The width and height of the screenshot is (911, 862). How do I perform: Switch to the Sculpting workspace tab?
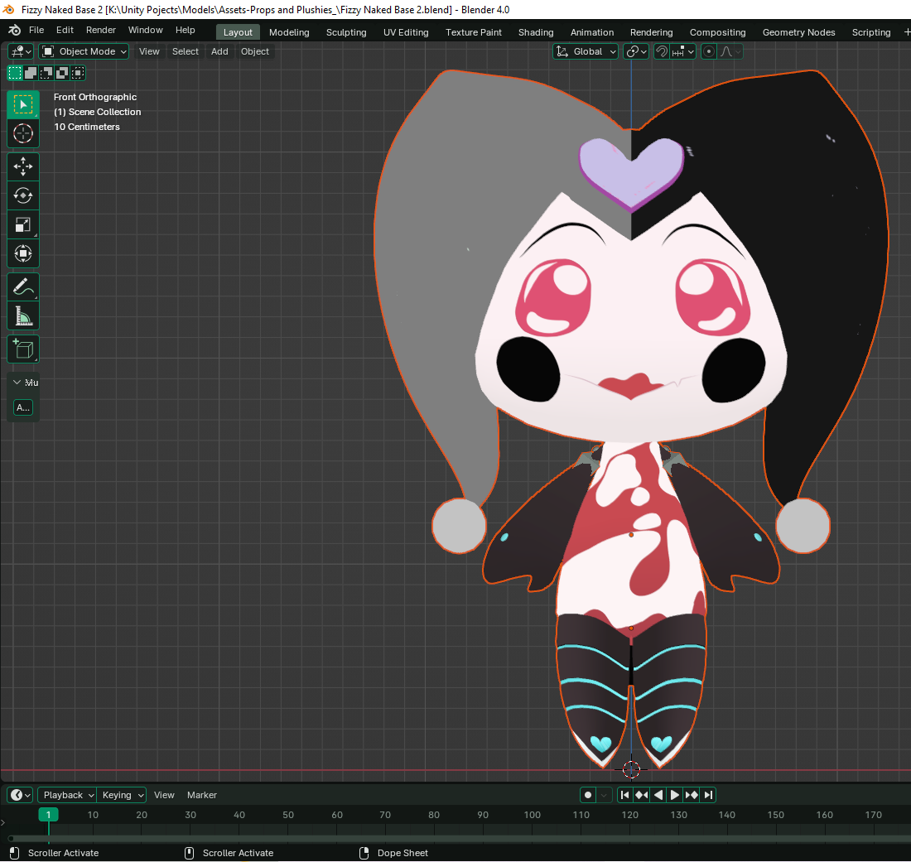click(x=346, y=32)
